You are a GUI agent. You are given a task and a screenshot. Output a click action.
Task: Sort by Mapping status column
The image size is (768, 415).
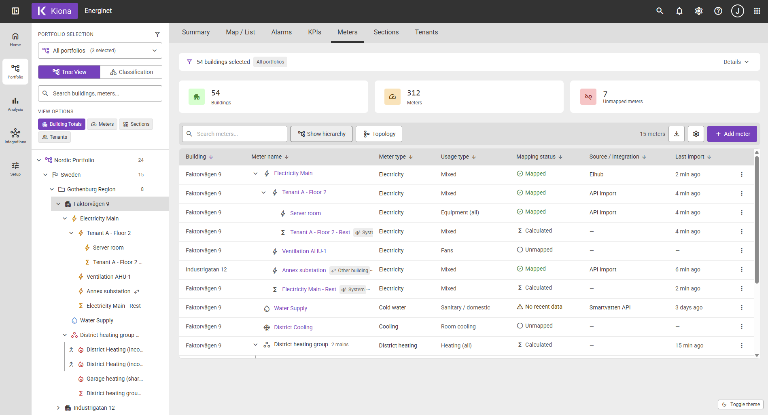539,157
